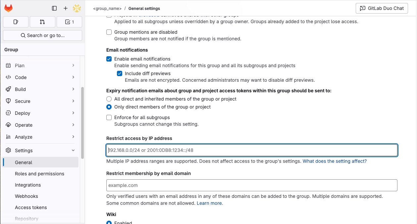This screenshot has height=224, width=417.
Task: Uncheck Include diff previews
Action: point(120,73)
